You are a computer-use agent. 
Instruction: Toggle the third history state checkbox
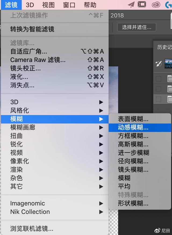pyautogui.click(x=159, y=99)
